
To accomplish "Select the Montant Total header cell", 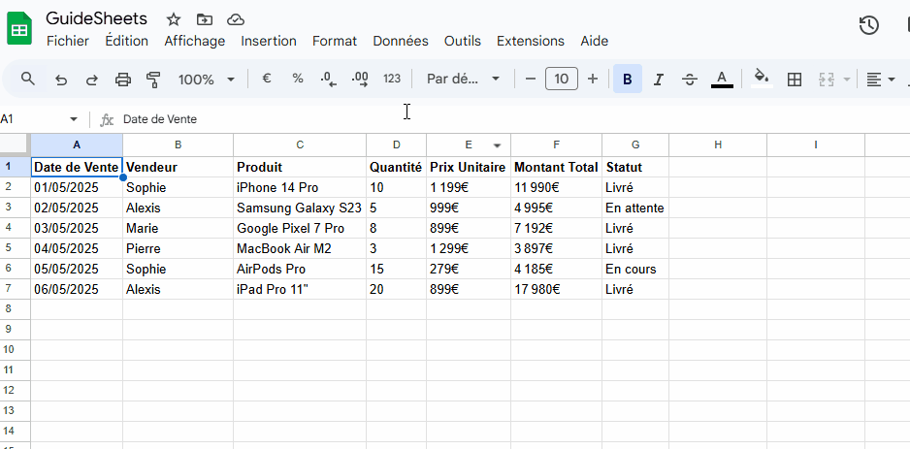I will click(x=556, y=167).
